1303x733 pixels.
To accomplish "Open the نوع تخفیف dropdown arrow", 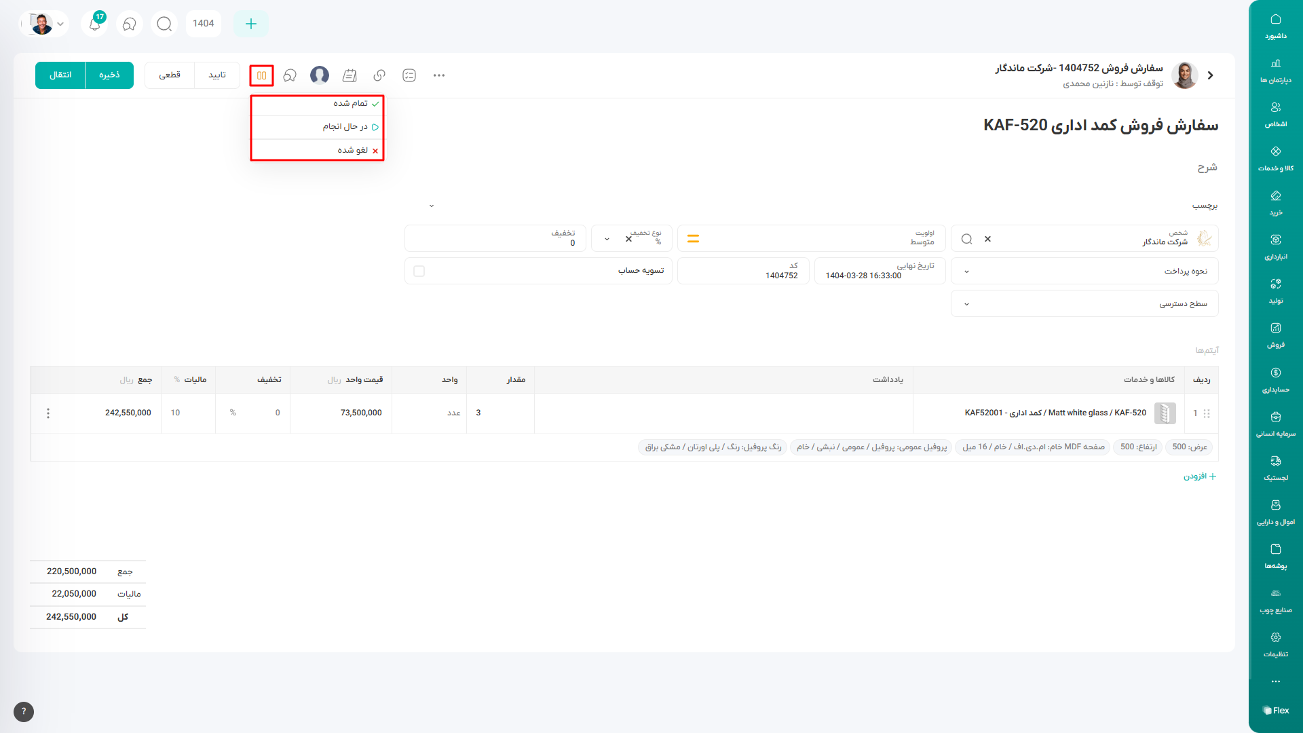I will 607,239.
